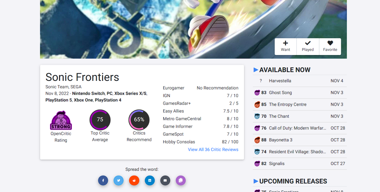Click the PlayStation 4 platform label
This screenshot has height=192, width=380.
[108, 100]
